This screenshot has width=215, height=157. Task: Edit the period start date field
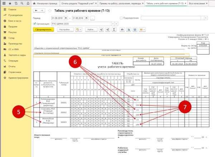58,18
